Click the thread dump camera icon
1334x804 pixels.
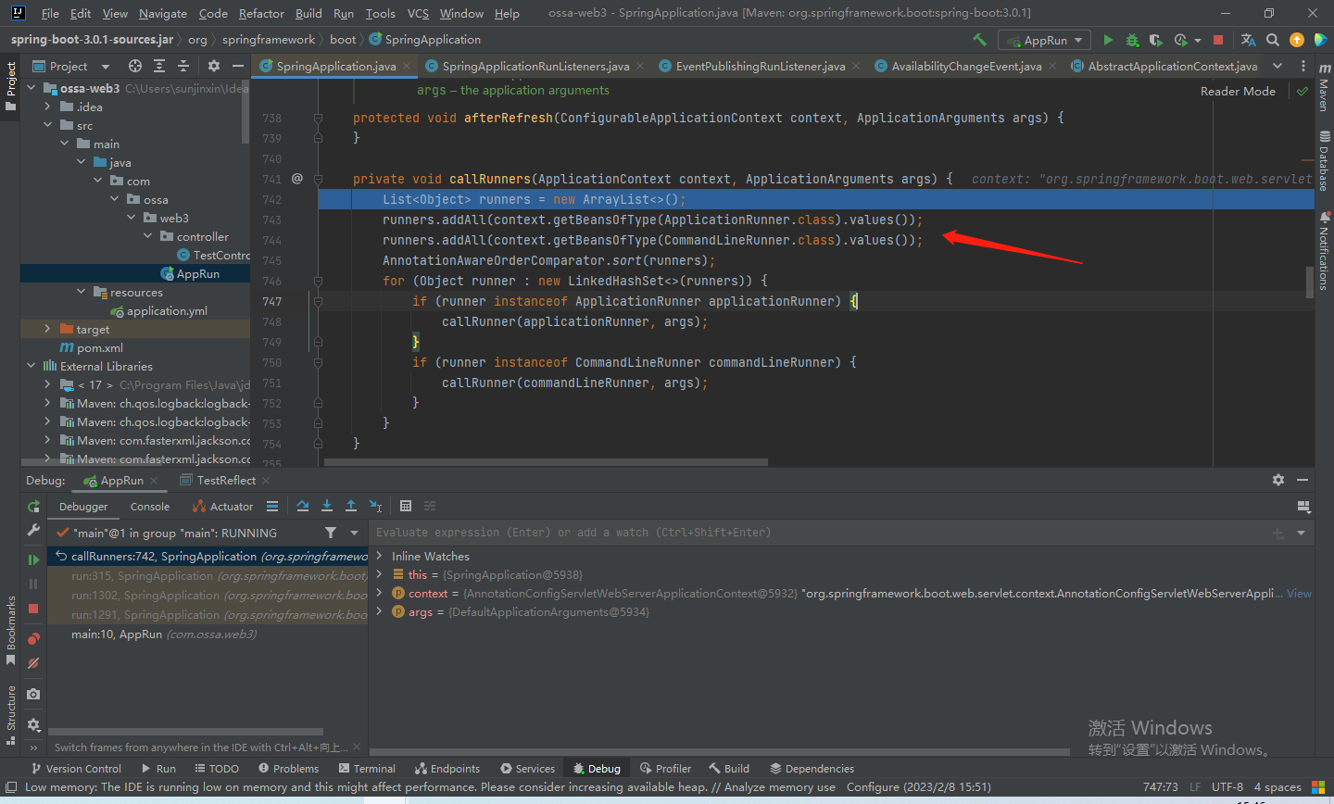click(x=33, y=694)
